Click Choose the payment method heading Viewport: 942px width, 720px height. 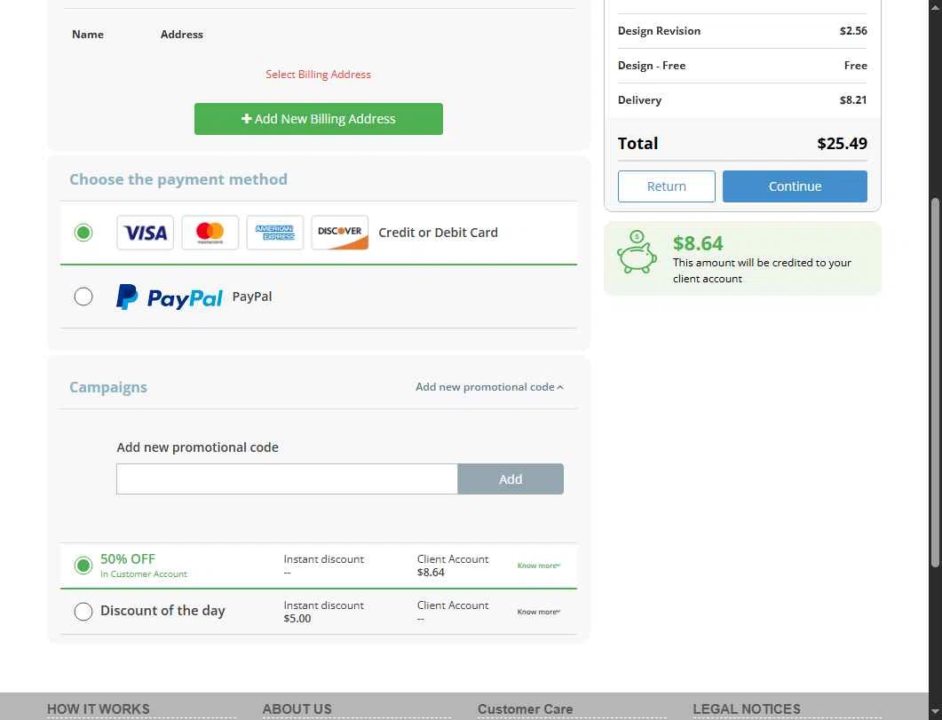(178, 179)
